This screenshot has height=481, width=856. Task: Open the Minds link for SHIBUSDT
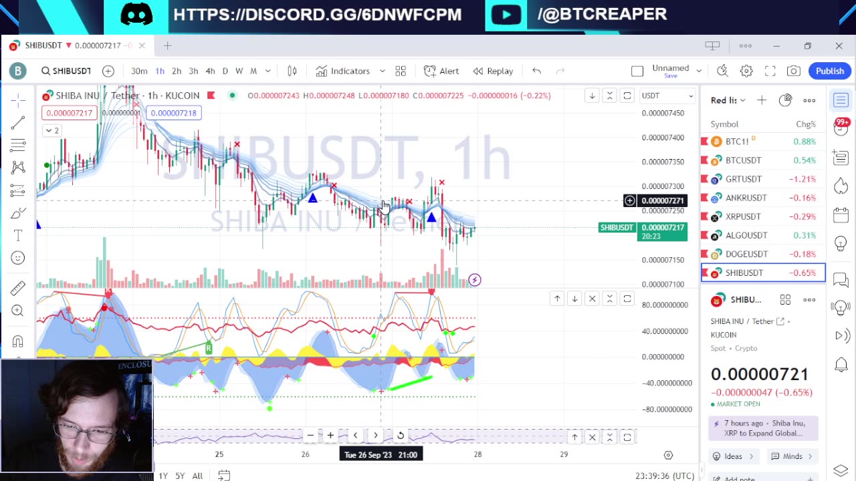coord(792,456)
